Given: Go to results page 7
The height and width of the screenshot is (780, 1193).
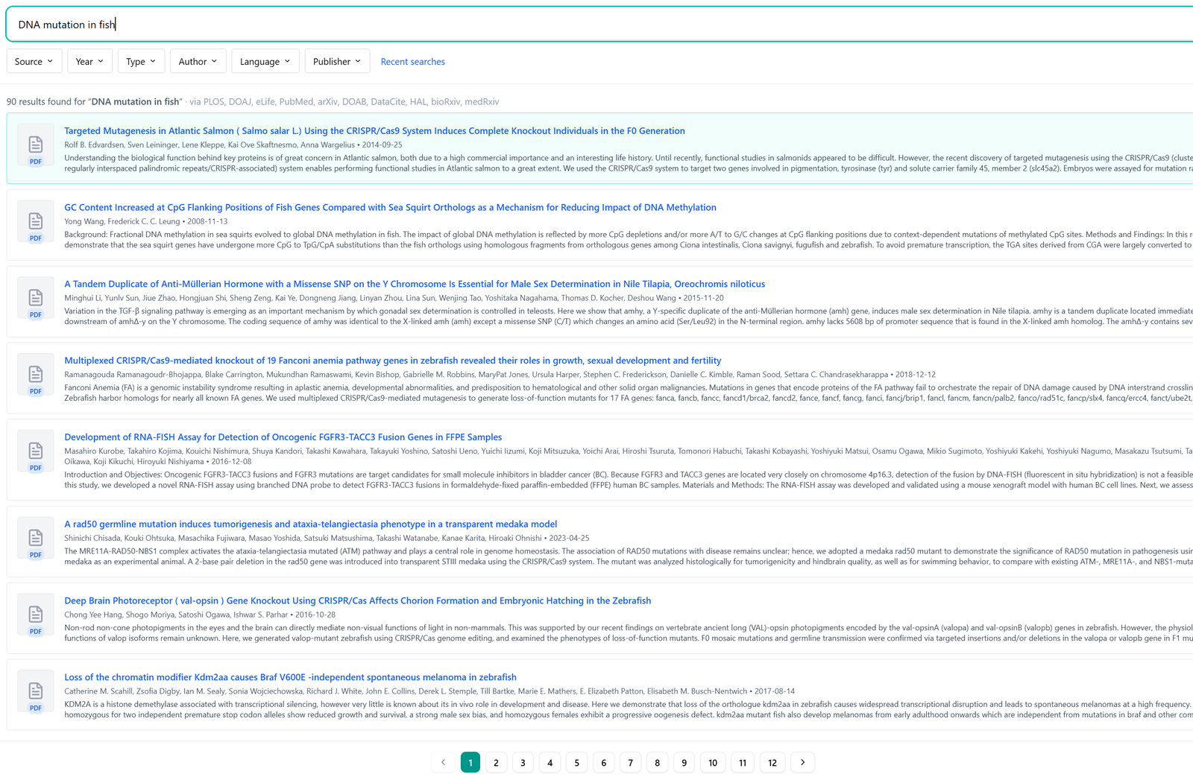Looking at the screenshot, I should [630, 762].
